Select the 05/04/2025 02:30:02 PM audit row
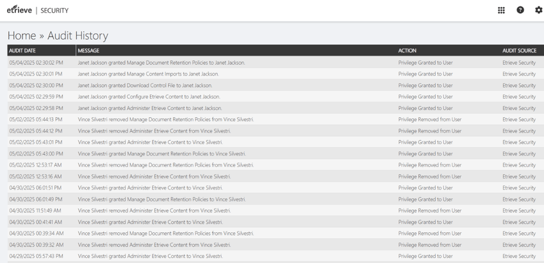The image size is (544, 263). pos(36,63)
